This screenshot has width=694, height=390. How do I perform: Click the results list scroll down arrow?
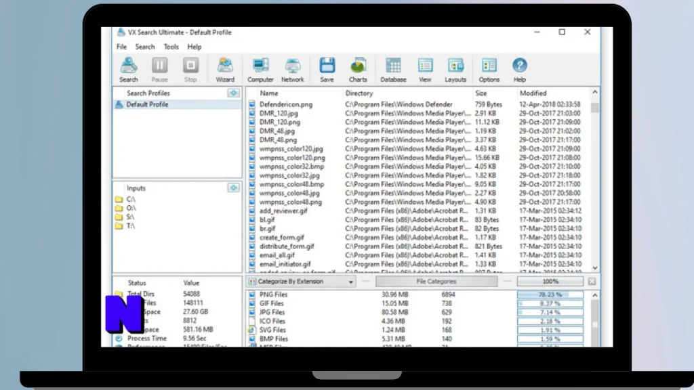595,268
